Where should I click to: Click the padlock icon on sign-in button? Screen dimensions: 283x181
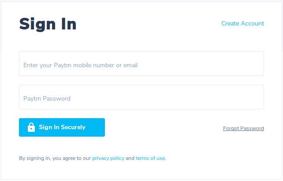(x=31, y=127)
